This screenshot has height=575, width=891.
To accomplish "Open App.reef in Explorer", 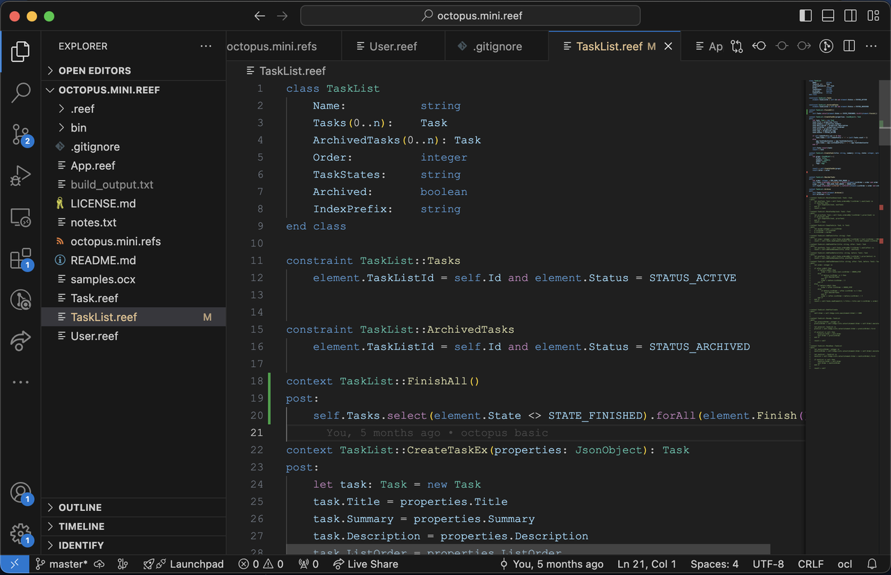I will click(x=134, y=166).
